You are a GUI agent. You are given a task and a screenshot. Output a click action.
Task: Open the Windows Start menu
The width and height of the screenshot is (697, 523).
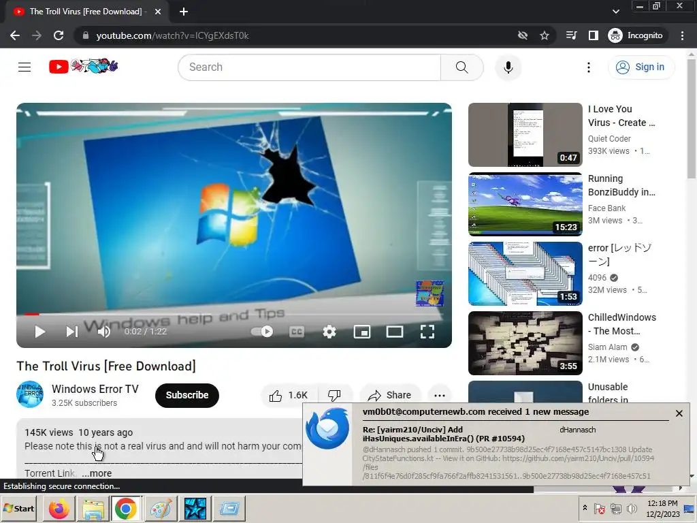point(19,508)
